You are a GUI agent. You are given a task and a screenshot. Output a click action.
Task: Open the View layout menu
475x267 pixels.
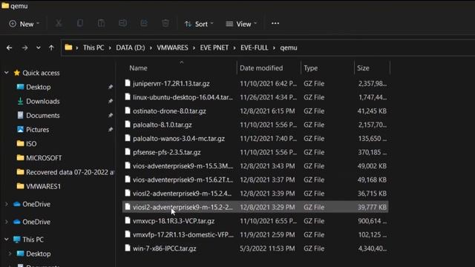[241, 24]
